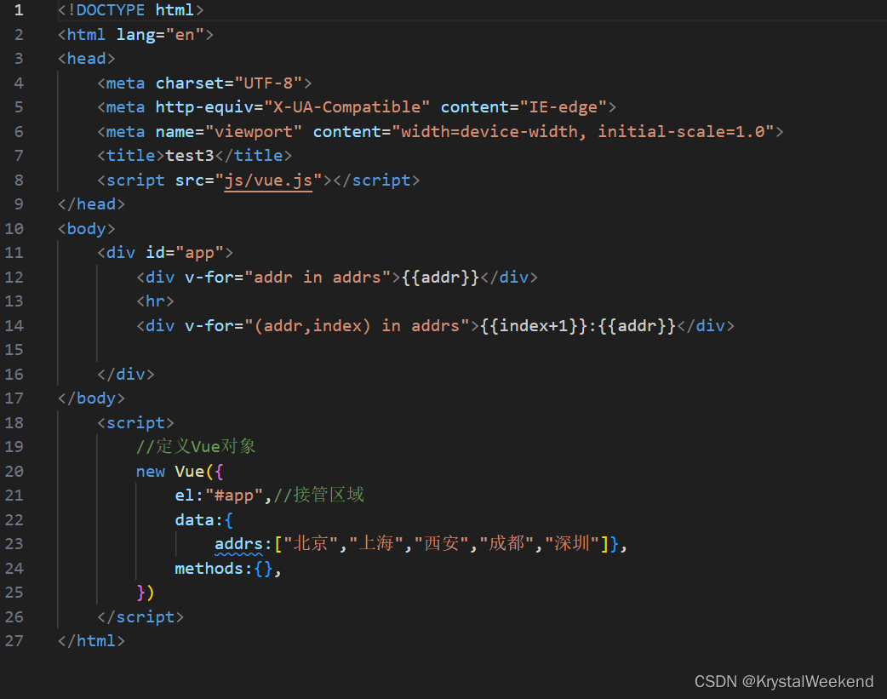Click the "(addr,index) in addrs" expression

point(357,325)
